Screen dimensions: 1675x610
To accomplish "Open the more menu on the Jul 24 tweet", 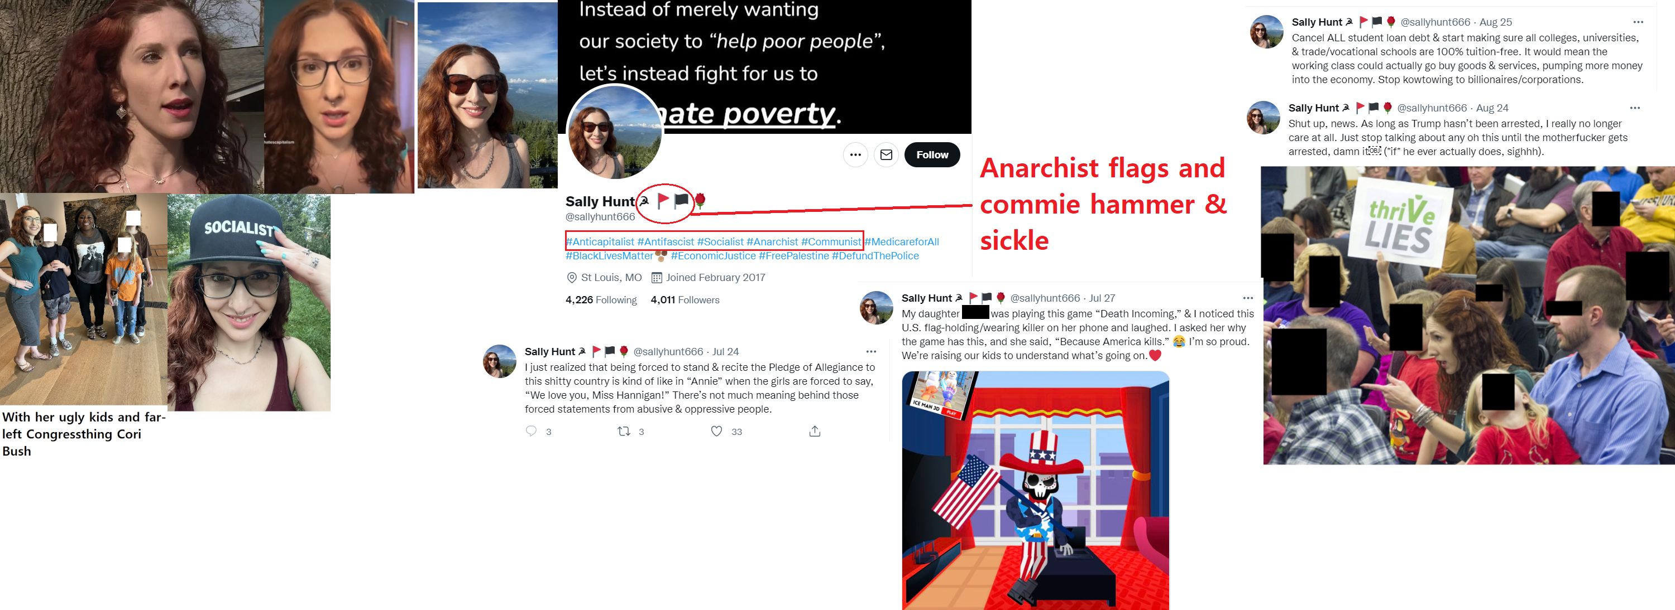I will 872,351.
